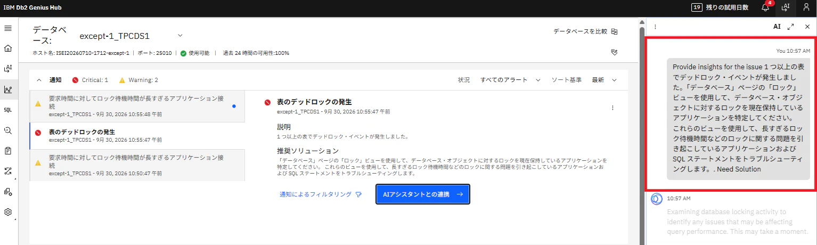Open the except-1_TPCDS1 database dropdown

(130, 36)
